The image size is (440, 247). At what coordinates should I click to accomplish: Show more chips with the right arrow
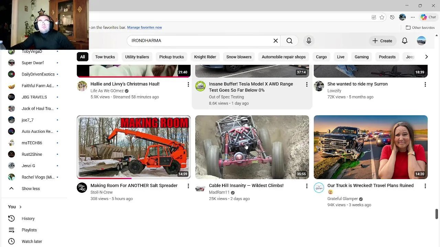(x=426, y=57)
